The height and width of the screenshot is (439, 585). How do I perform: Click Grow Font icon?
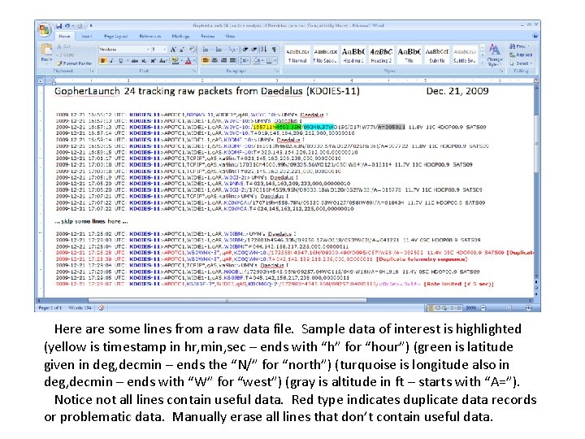point(173,50)
